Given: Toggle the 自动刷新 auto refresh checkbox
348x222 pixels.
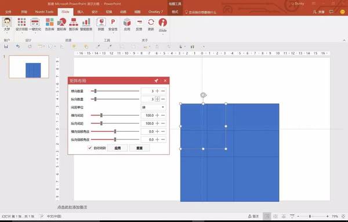Looking at the screenshot, I should pyautogui.click(x=90, y=148).
